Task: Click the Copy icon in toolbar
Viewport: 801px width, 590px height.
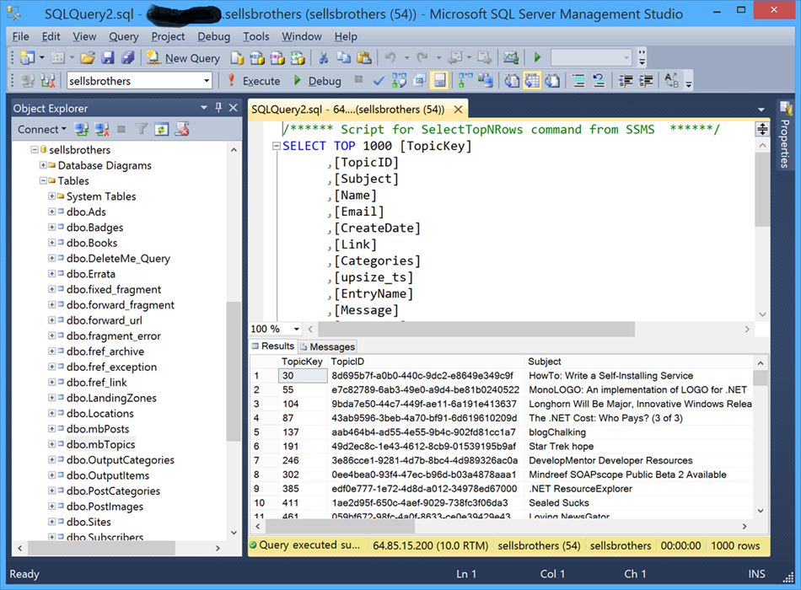Action: coord(343,57)
